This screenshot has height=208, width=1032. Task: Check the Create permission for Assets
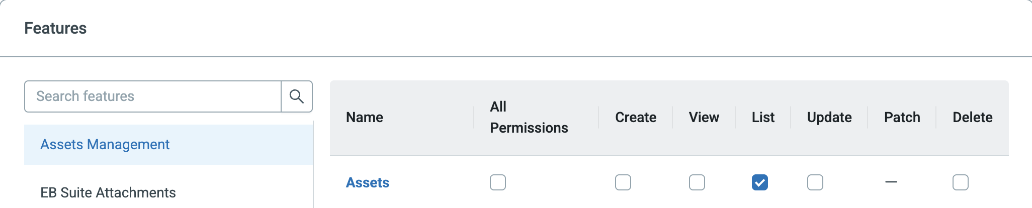623,182
